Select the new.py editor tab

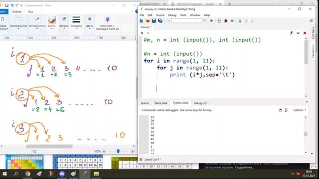pyautogui.click(x=146, y=27)
